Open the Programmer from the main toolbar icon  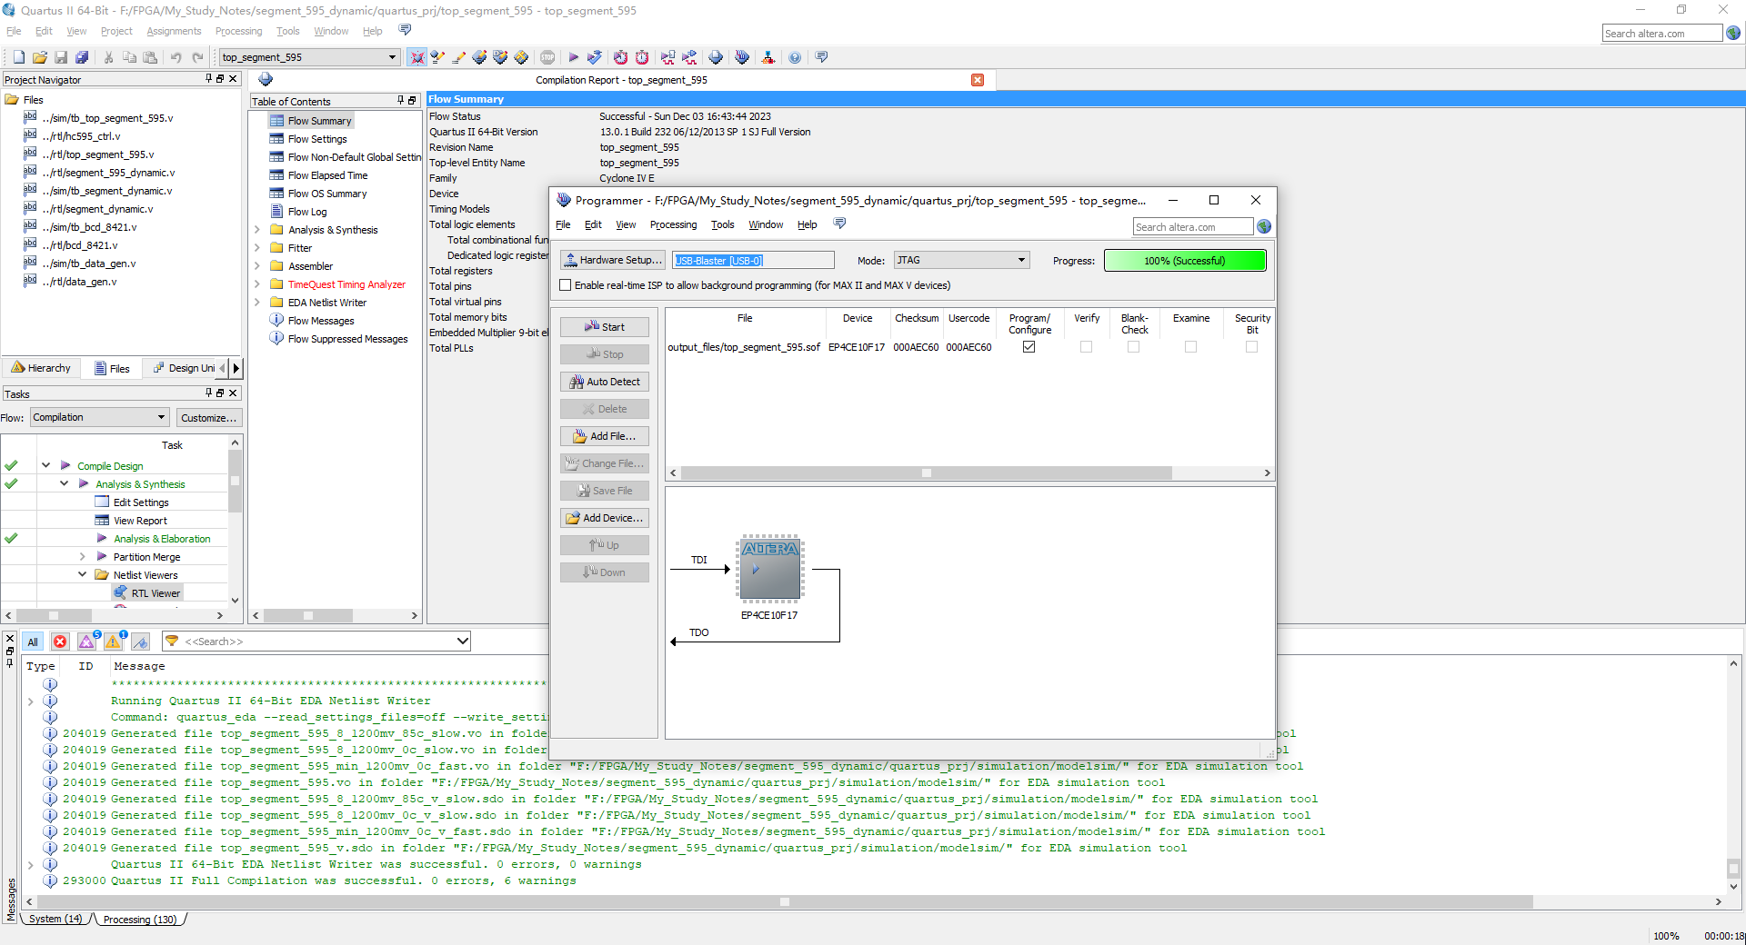click(x=742, y=57)
